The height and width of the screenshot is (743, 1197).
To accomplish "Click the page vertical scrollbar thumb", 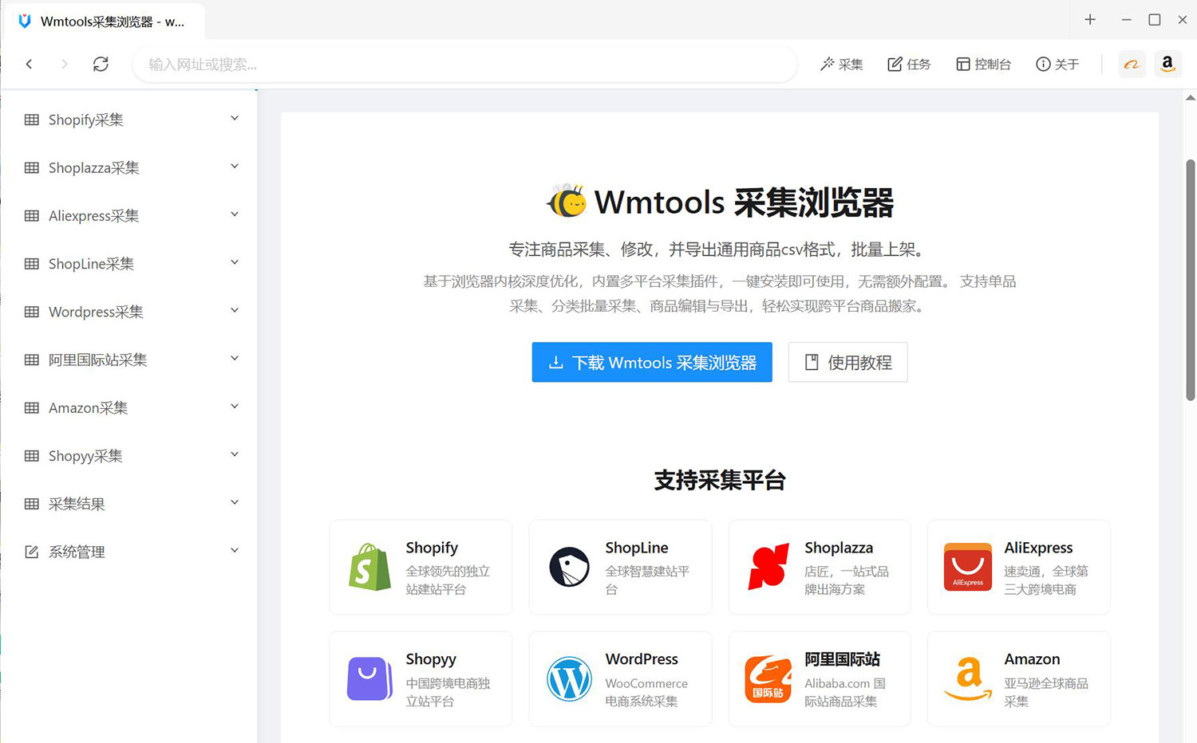I will [x=1190, y=280].
